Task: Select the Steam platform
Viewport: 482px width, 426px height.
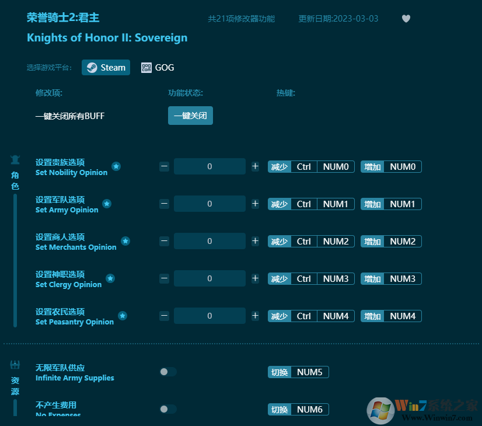Action: click(106, 67)
